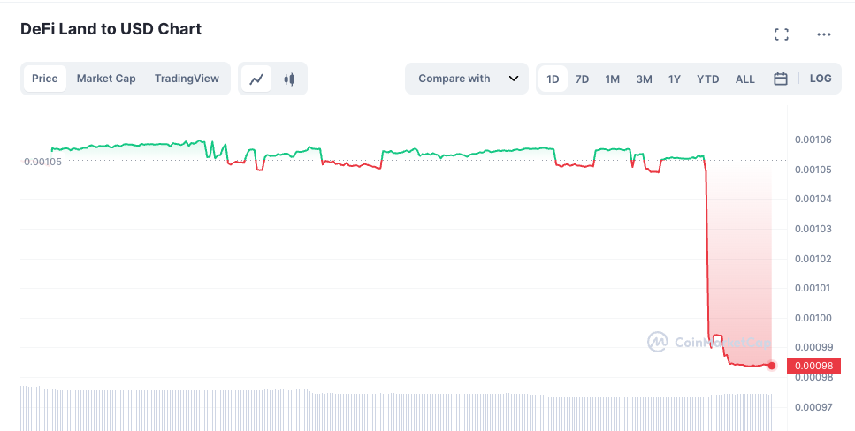Viewport: 855px width, 431px height.
Task: Set the time range to YTD
Action: (x=707, y=79)
